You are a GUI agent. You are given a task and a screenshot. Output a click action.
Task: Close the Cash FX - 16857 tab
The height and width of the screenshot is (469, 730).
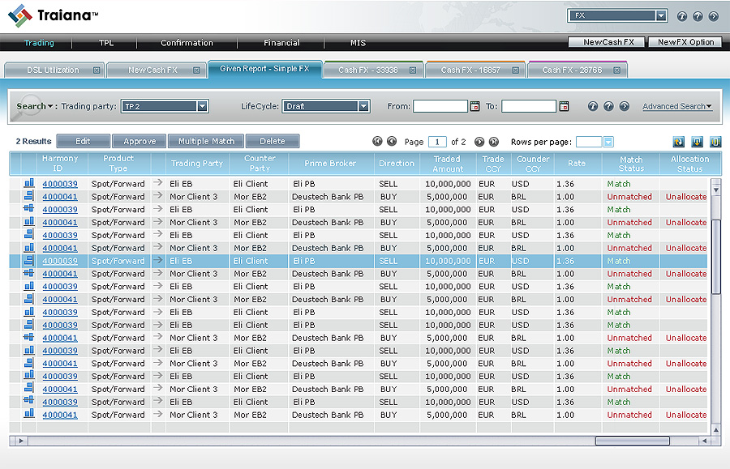coord(515,70)
